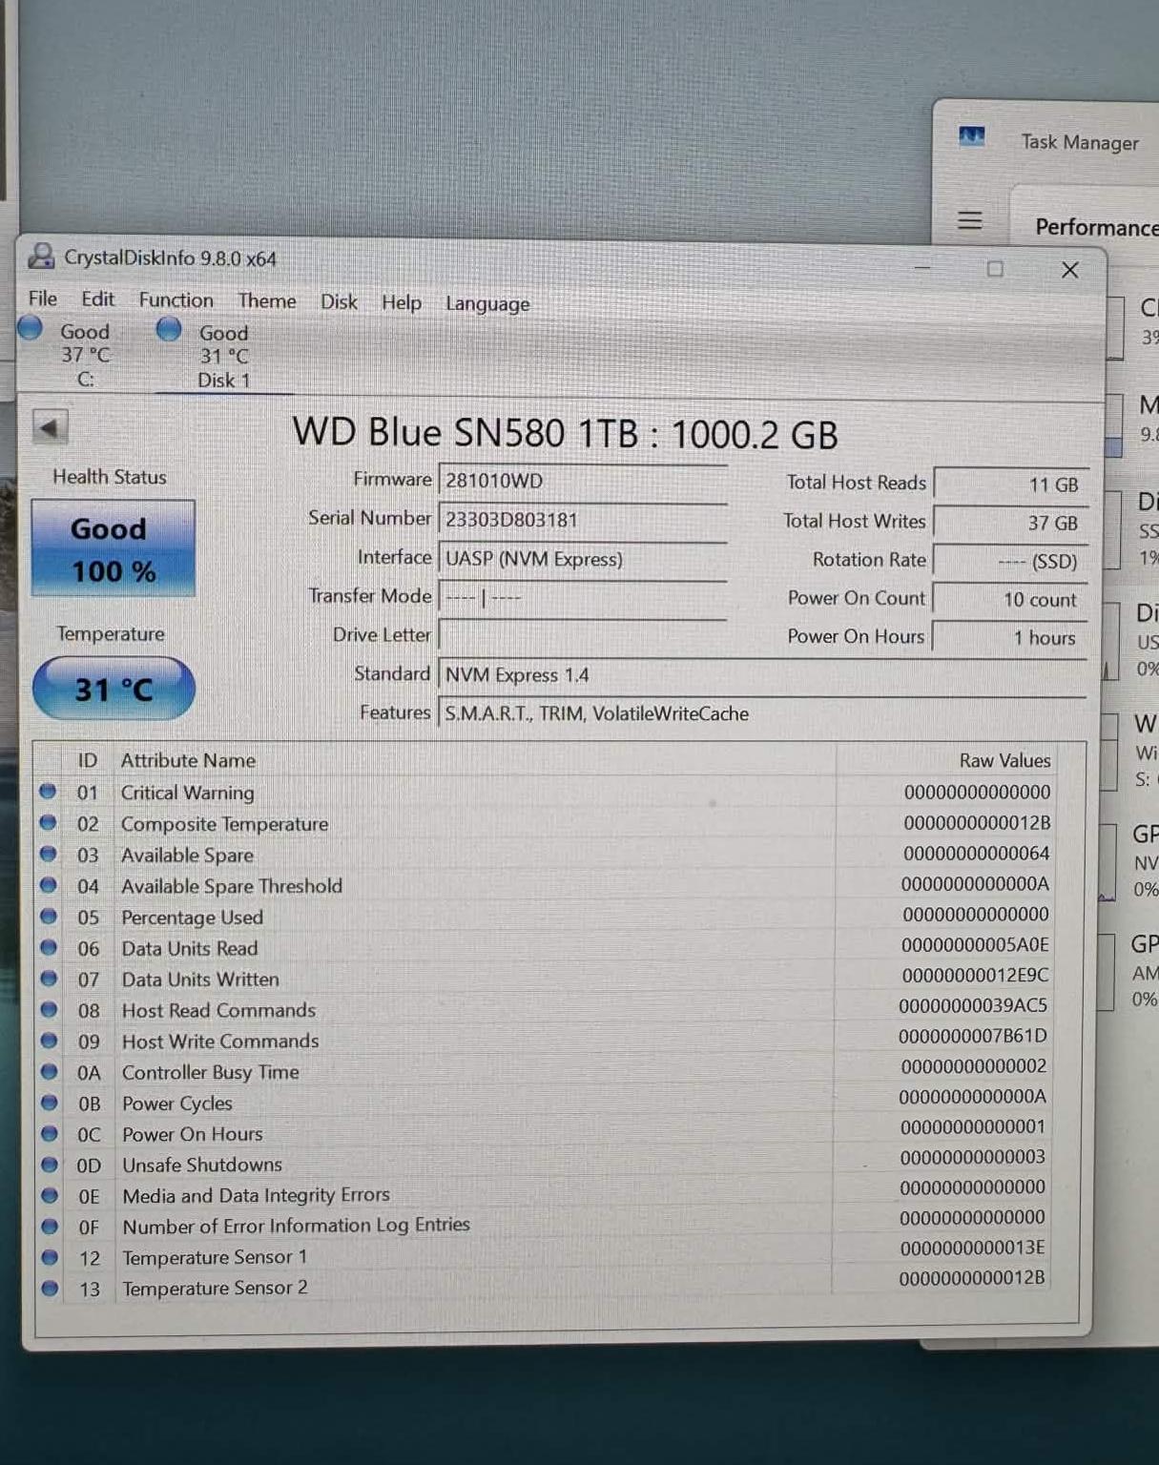This screenshot has width=1159, height=1465.
Task: Click status dot of Temperature Sensor 1 row
Action: tap(50, 1257)
